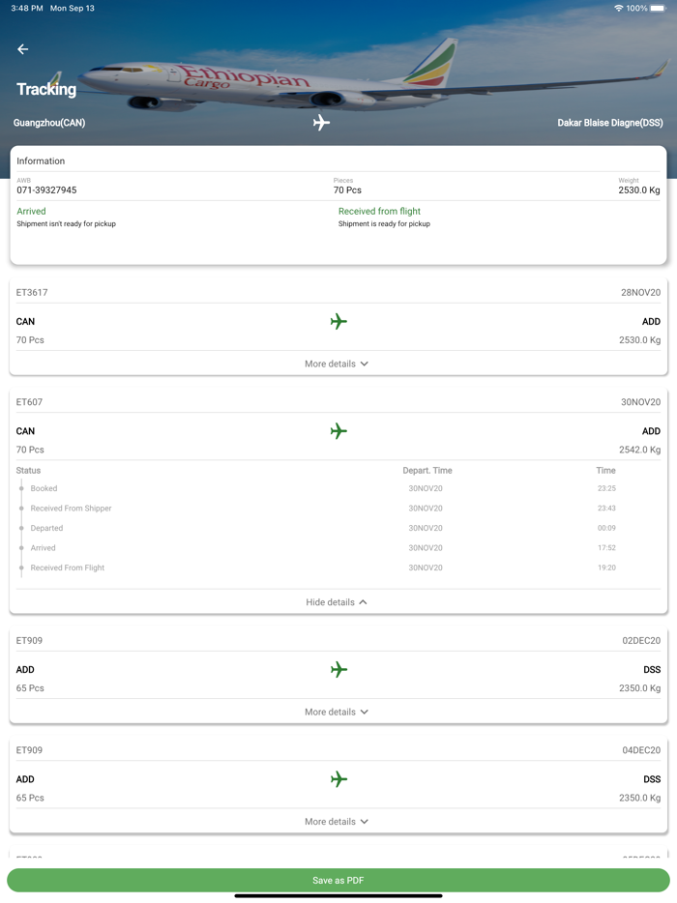The image size is (677, 903).
Task: Tap origin Guangzhou(CAN) label
Action: pos(49,123)
